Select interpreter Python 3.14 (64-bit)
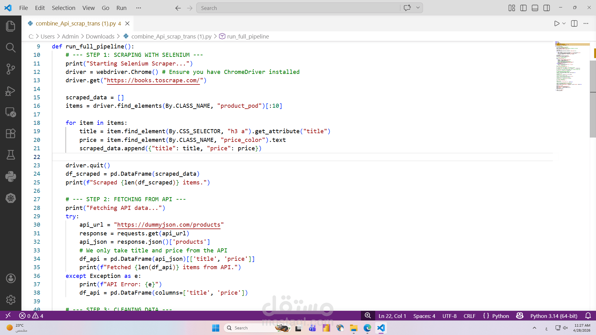The image size is (596, 335). tap(554, 316)
